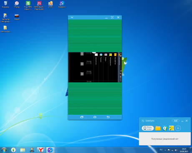Select the Recycle Bin desktop icon

point(5,5)
